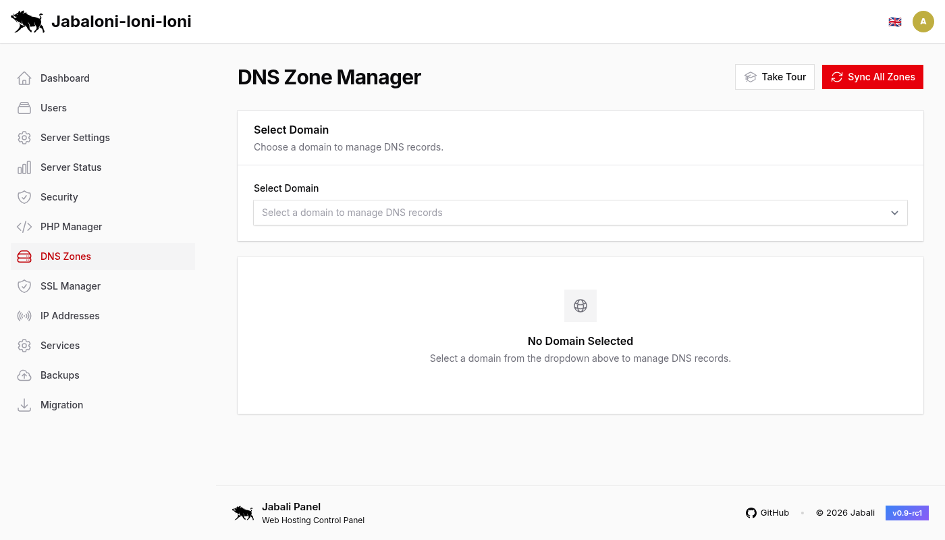
Task: Open the UK flag language selector
Action: [x=895, y=21]
